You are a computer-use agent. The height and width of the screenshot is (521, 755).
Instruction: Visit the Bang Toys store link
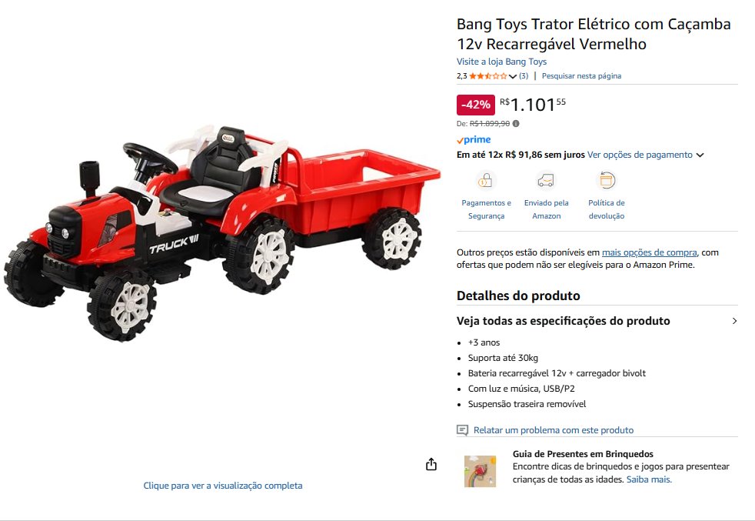click(501, 62)
